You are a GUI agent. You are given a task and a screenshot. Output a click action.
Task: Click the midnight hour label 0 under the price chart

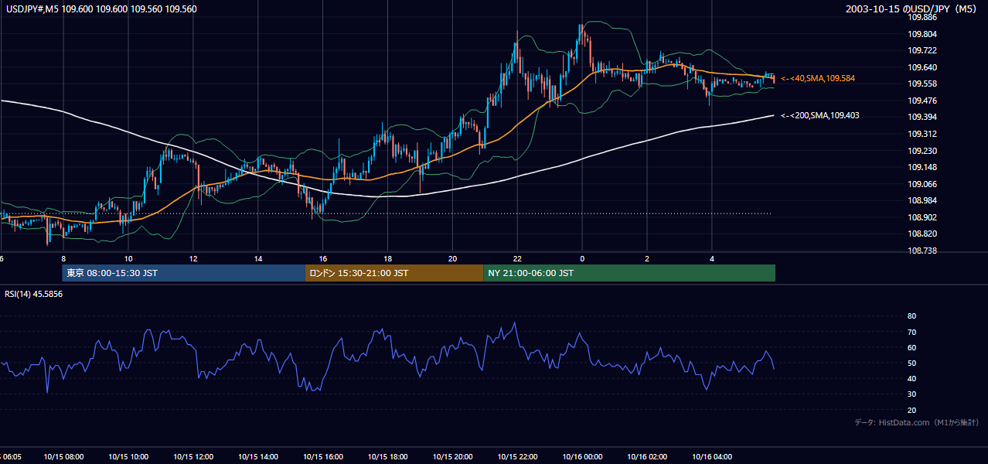tap(582, 258)
